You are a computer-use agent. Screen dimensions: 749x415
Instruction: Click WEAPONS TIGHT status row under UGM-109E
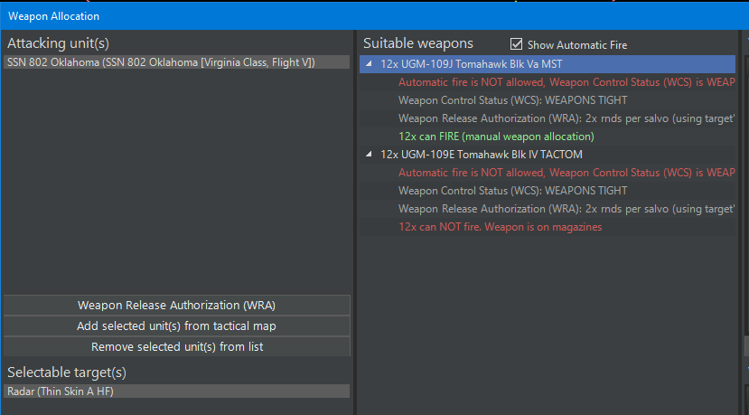pyautogui.click(x=512, y=191)
